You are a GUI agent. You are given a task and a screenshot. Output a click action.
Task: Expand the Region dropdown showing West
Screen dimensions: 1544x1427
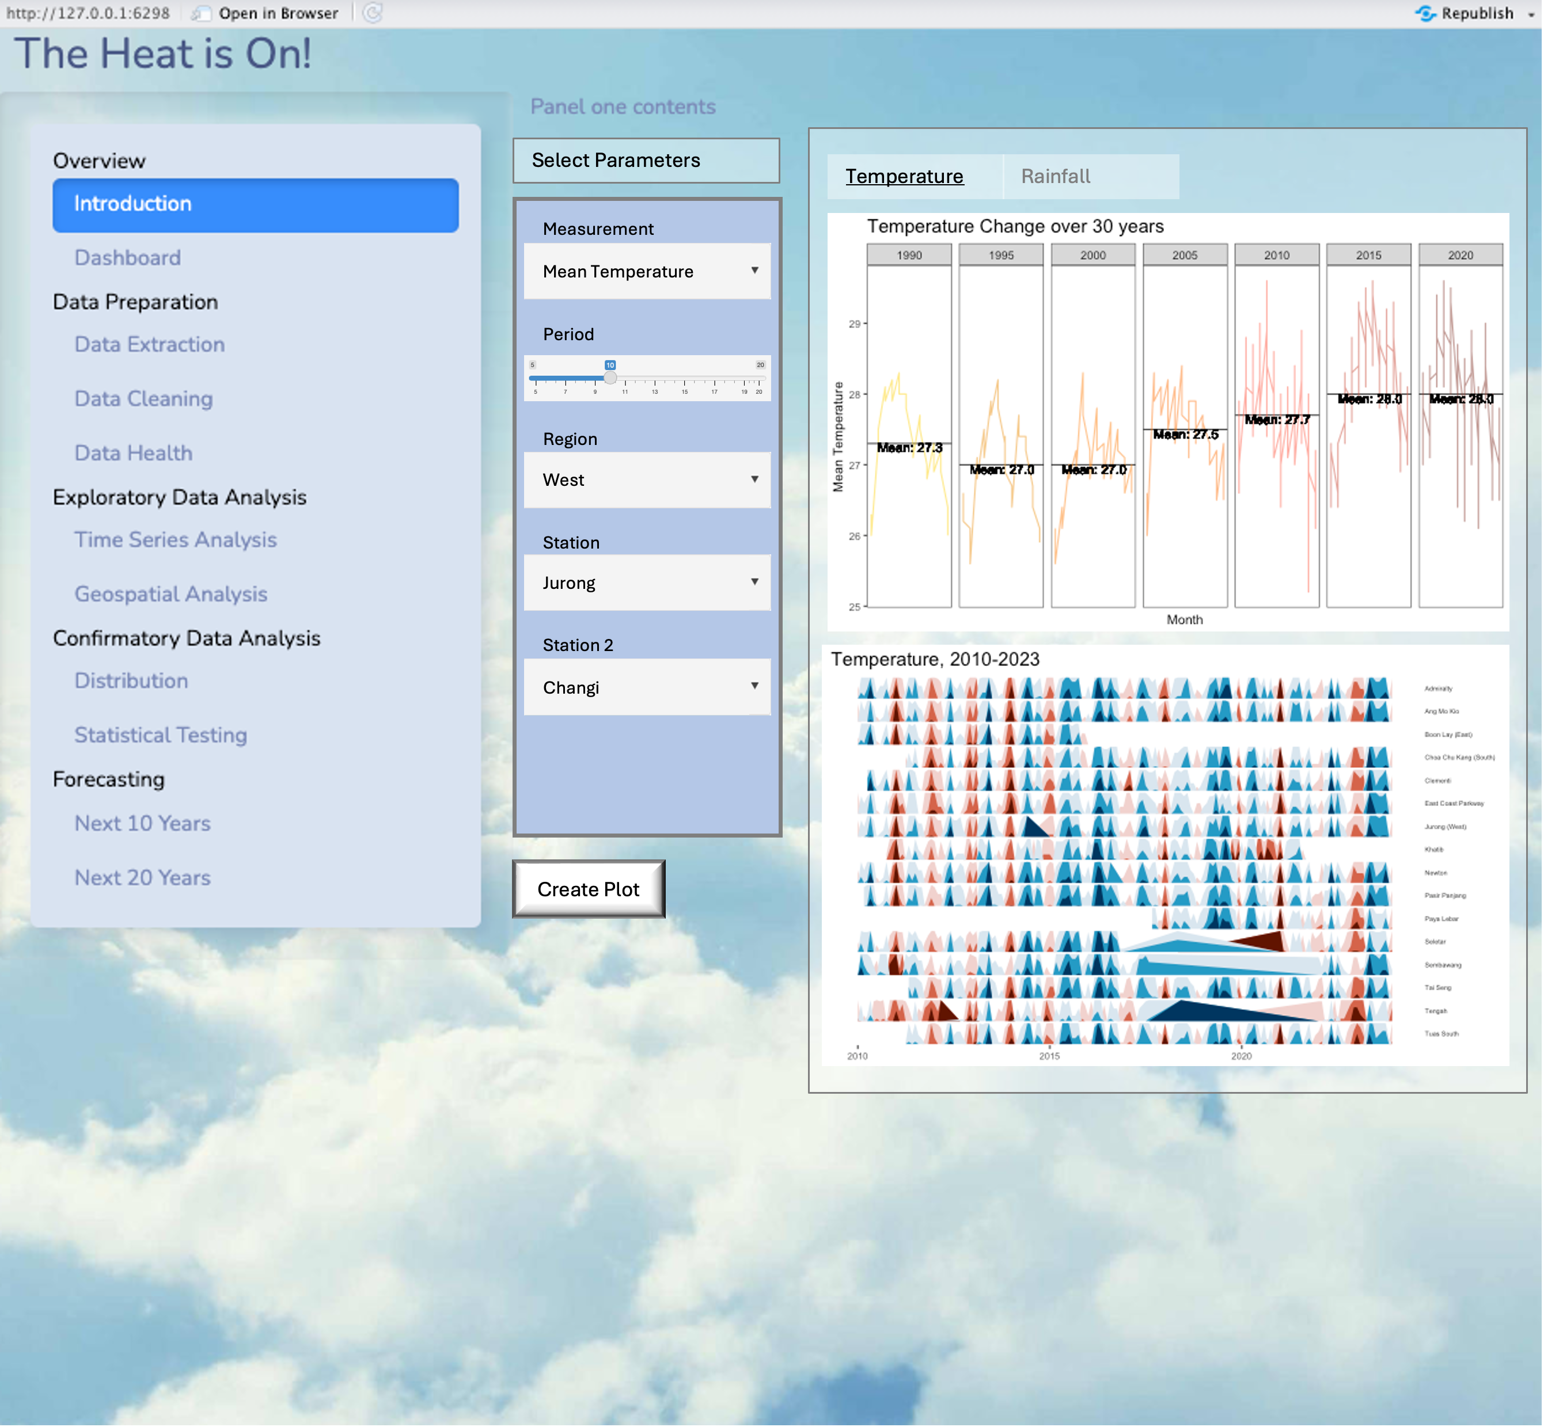pos(647,480)
